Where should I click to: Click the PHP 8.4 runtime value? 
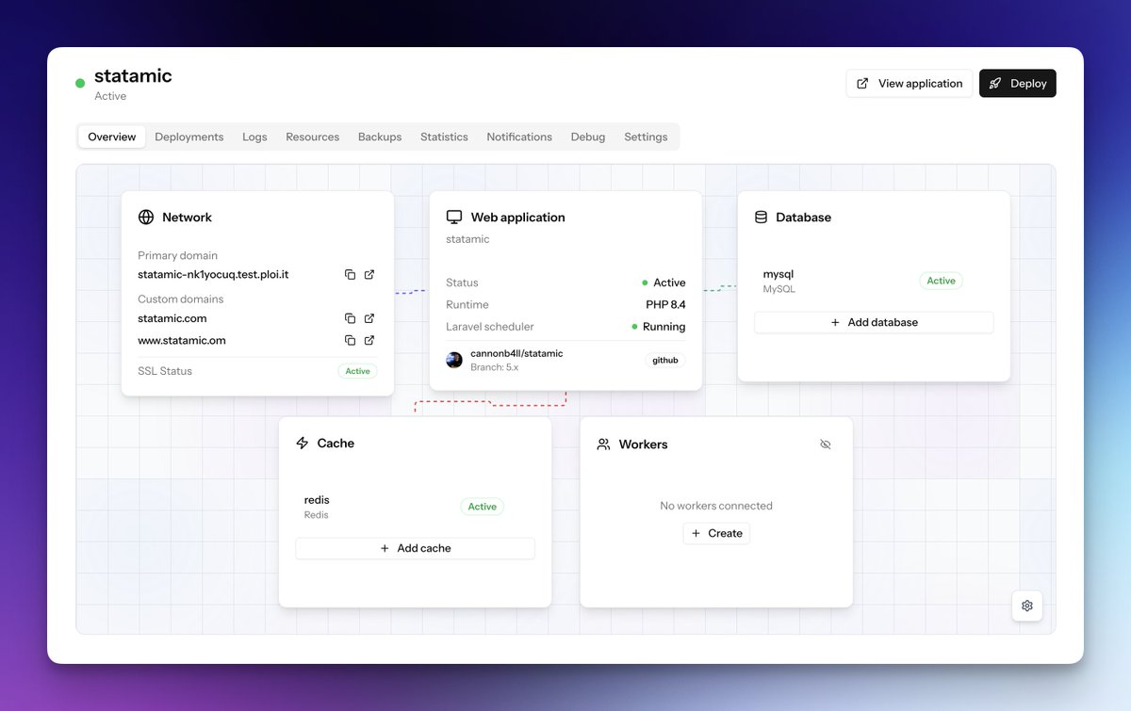coord(665,304)
